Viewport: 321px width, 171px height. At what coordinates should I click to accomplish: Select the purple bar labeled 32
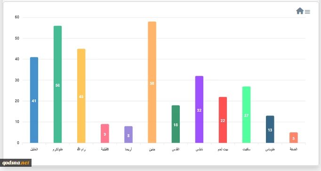(x=199, y=109)
